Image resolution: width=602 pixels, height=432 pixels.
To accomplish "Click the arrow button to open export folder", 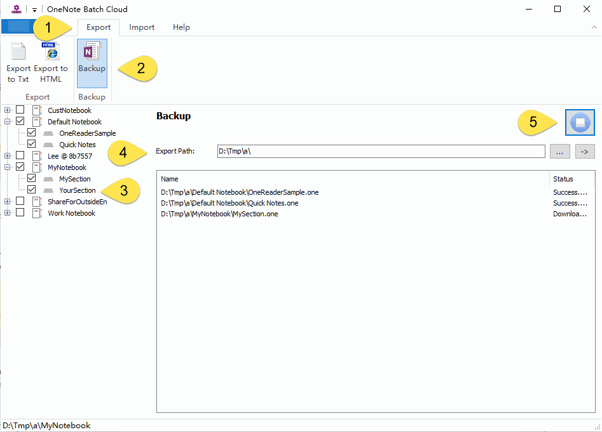I will tap(584, 151).
